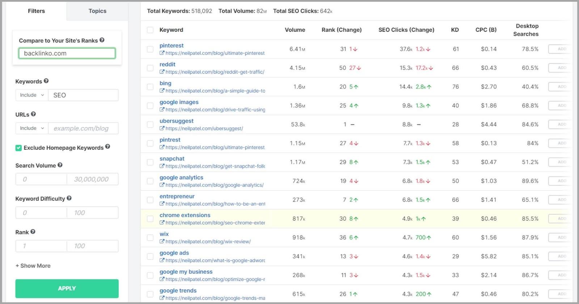Click the Keywords help question mark icon
The image size is (579, 304).
[x=46, y=81]
